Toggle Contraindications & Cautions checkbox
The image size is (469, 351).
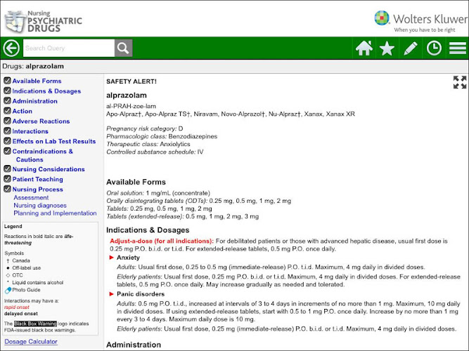(x=7, y=151)
